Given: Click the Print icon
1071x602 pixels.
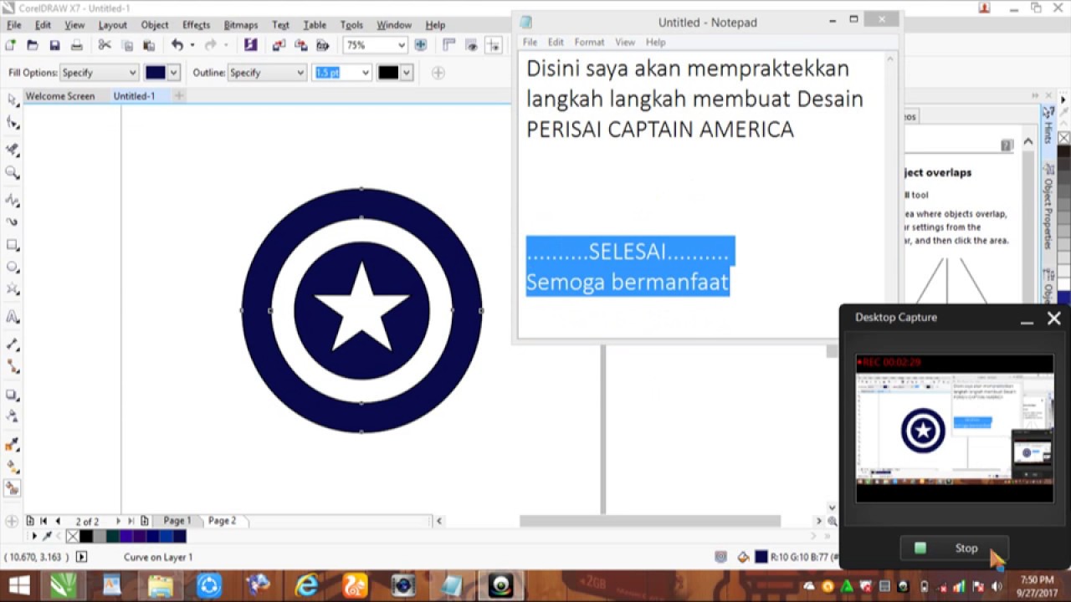Looking at the screenshot, I should pyautogui.click(x=77, y=45).
